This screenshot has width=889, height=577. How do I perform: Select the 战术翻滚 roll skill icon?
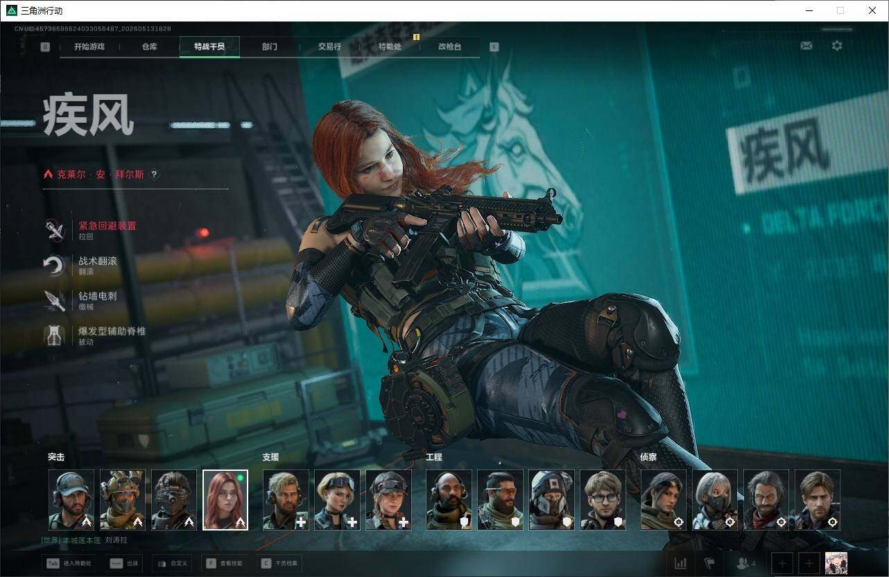(x=55, y=265)
